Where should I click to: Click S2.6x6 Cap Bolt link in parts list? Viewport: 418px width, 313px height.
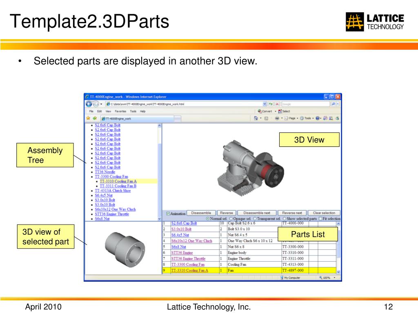click(184, 223)
